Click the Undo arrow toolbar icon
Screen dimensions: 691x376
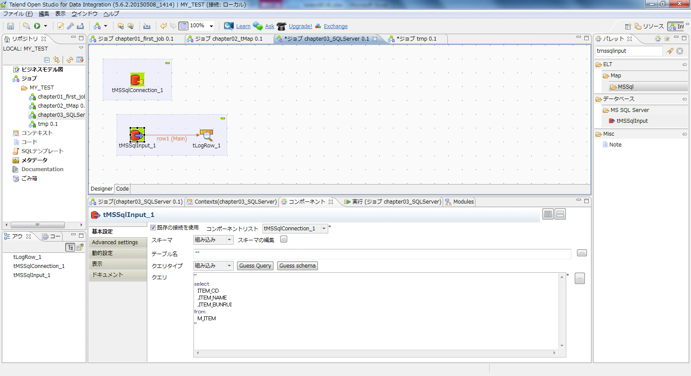[x=163, y=26]
